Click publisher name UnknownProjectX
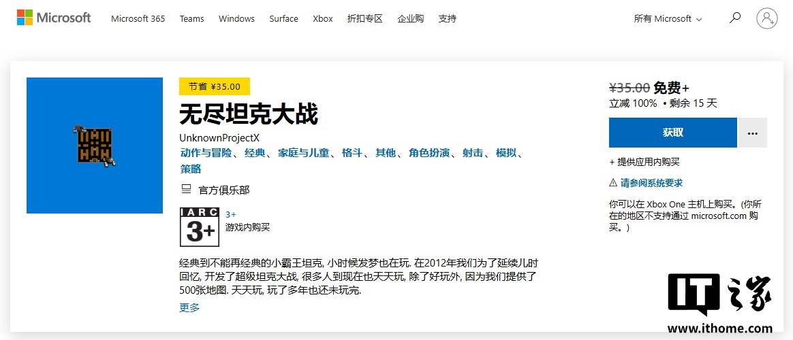 tap(219, 138)
